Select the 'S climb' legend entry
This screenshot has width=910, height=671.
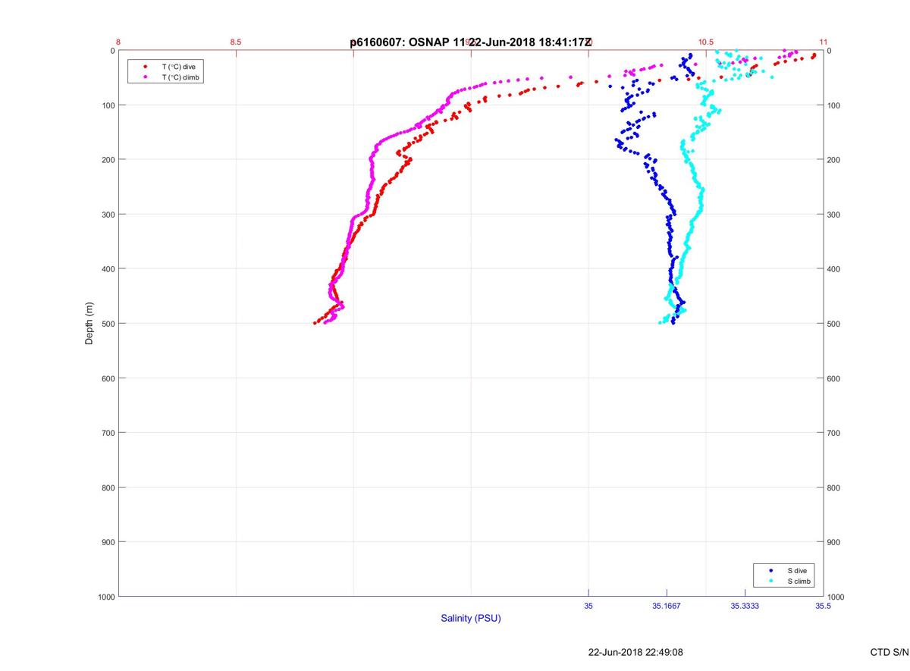point(799,582)
